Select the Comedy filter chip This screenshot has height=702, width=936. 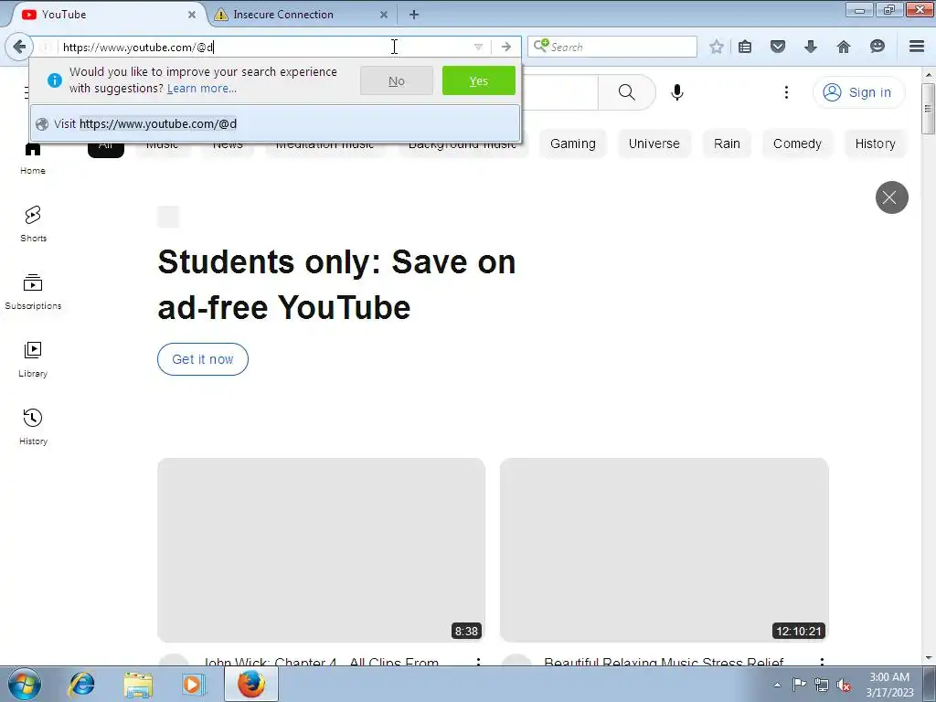[797, 144]
